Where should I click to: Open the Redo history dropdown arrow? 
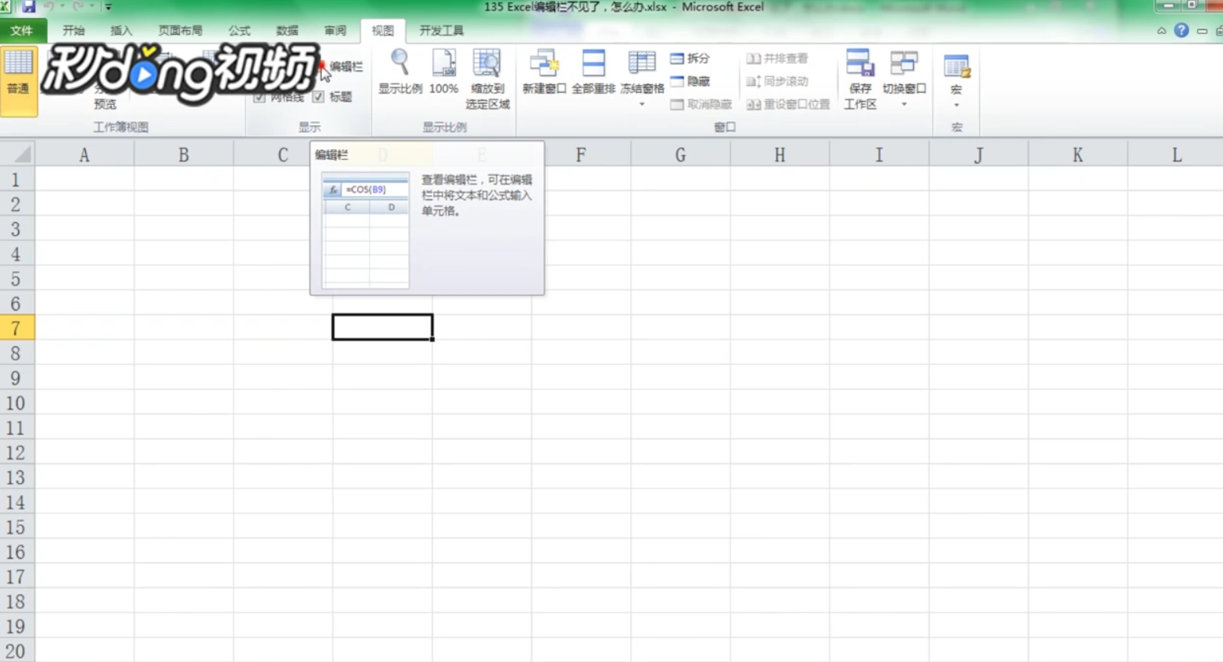coord(91,6)
